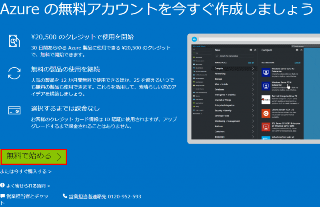Screen dimensions: 320x207
Task: Expand the Databases category chevron
Action: click(253, 90)
